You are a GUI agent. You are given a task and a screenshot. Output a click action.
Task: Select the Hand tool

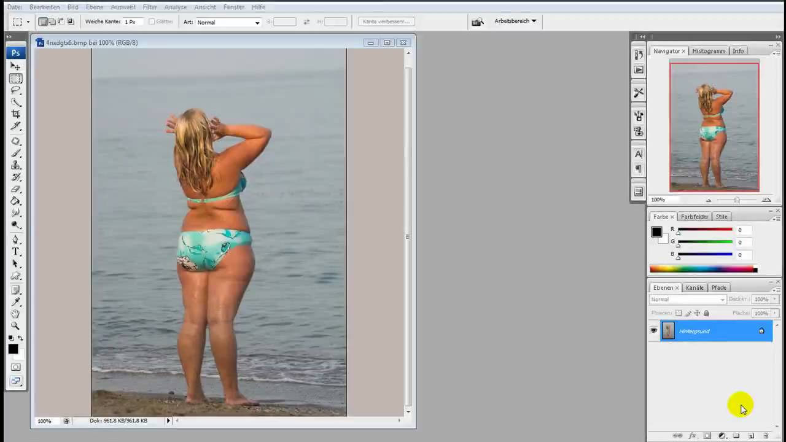[16, 314]
